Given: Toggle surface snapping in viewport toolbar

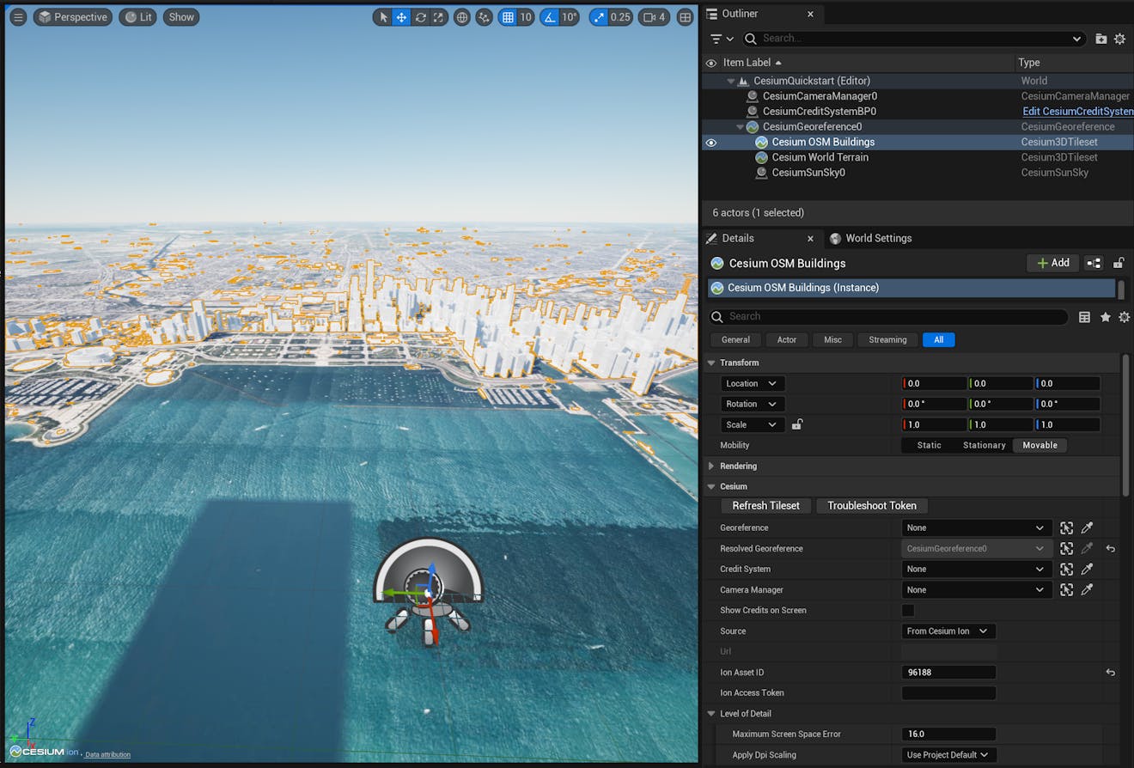Looking at the screenshot, I should [x=484, y=16].
